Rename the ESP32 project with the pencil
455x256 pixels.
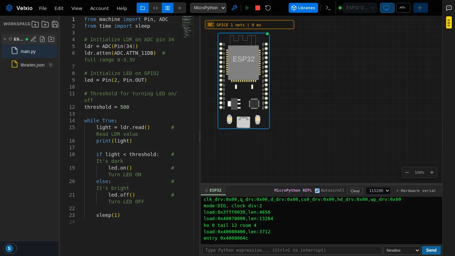click(x=33, y=39)
